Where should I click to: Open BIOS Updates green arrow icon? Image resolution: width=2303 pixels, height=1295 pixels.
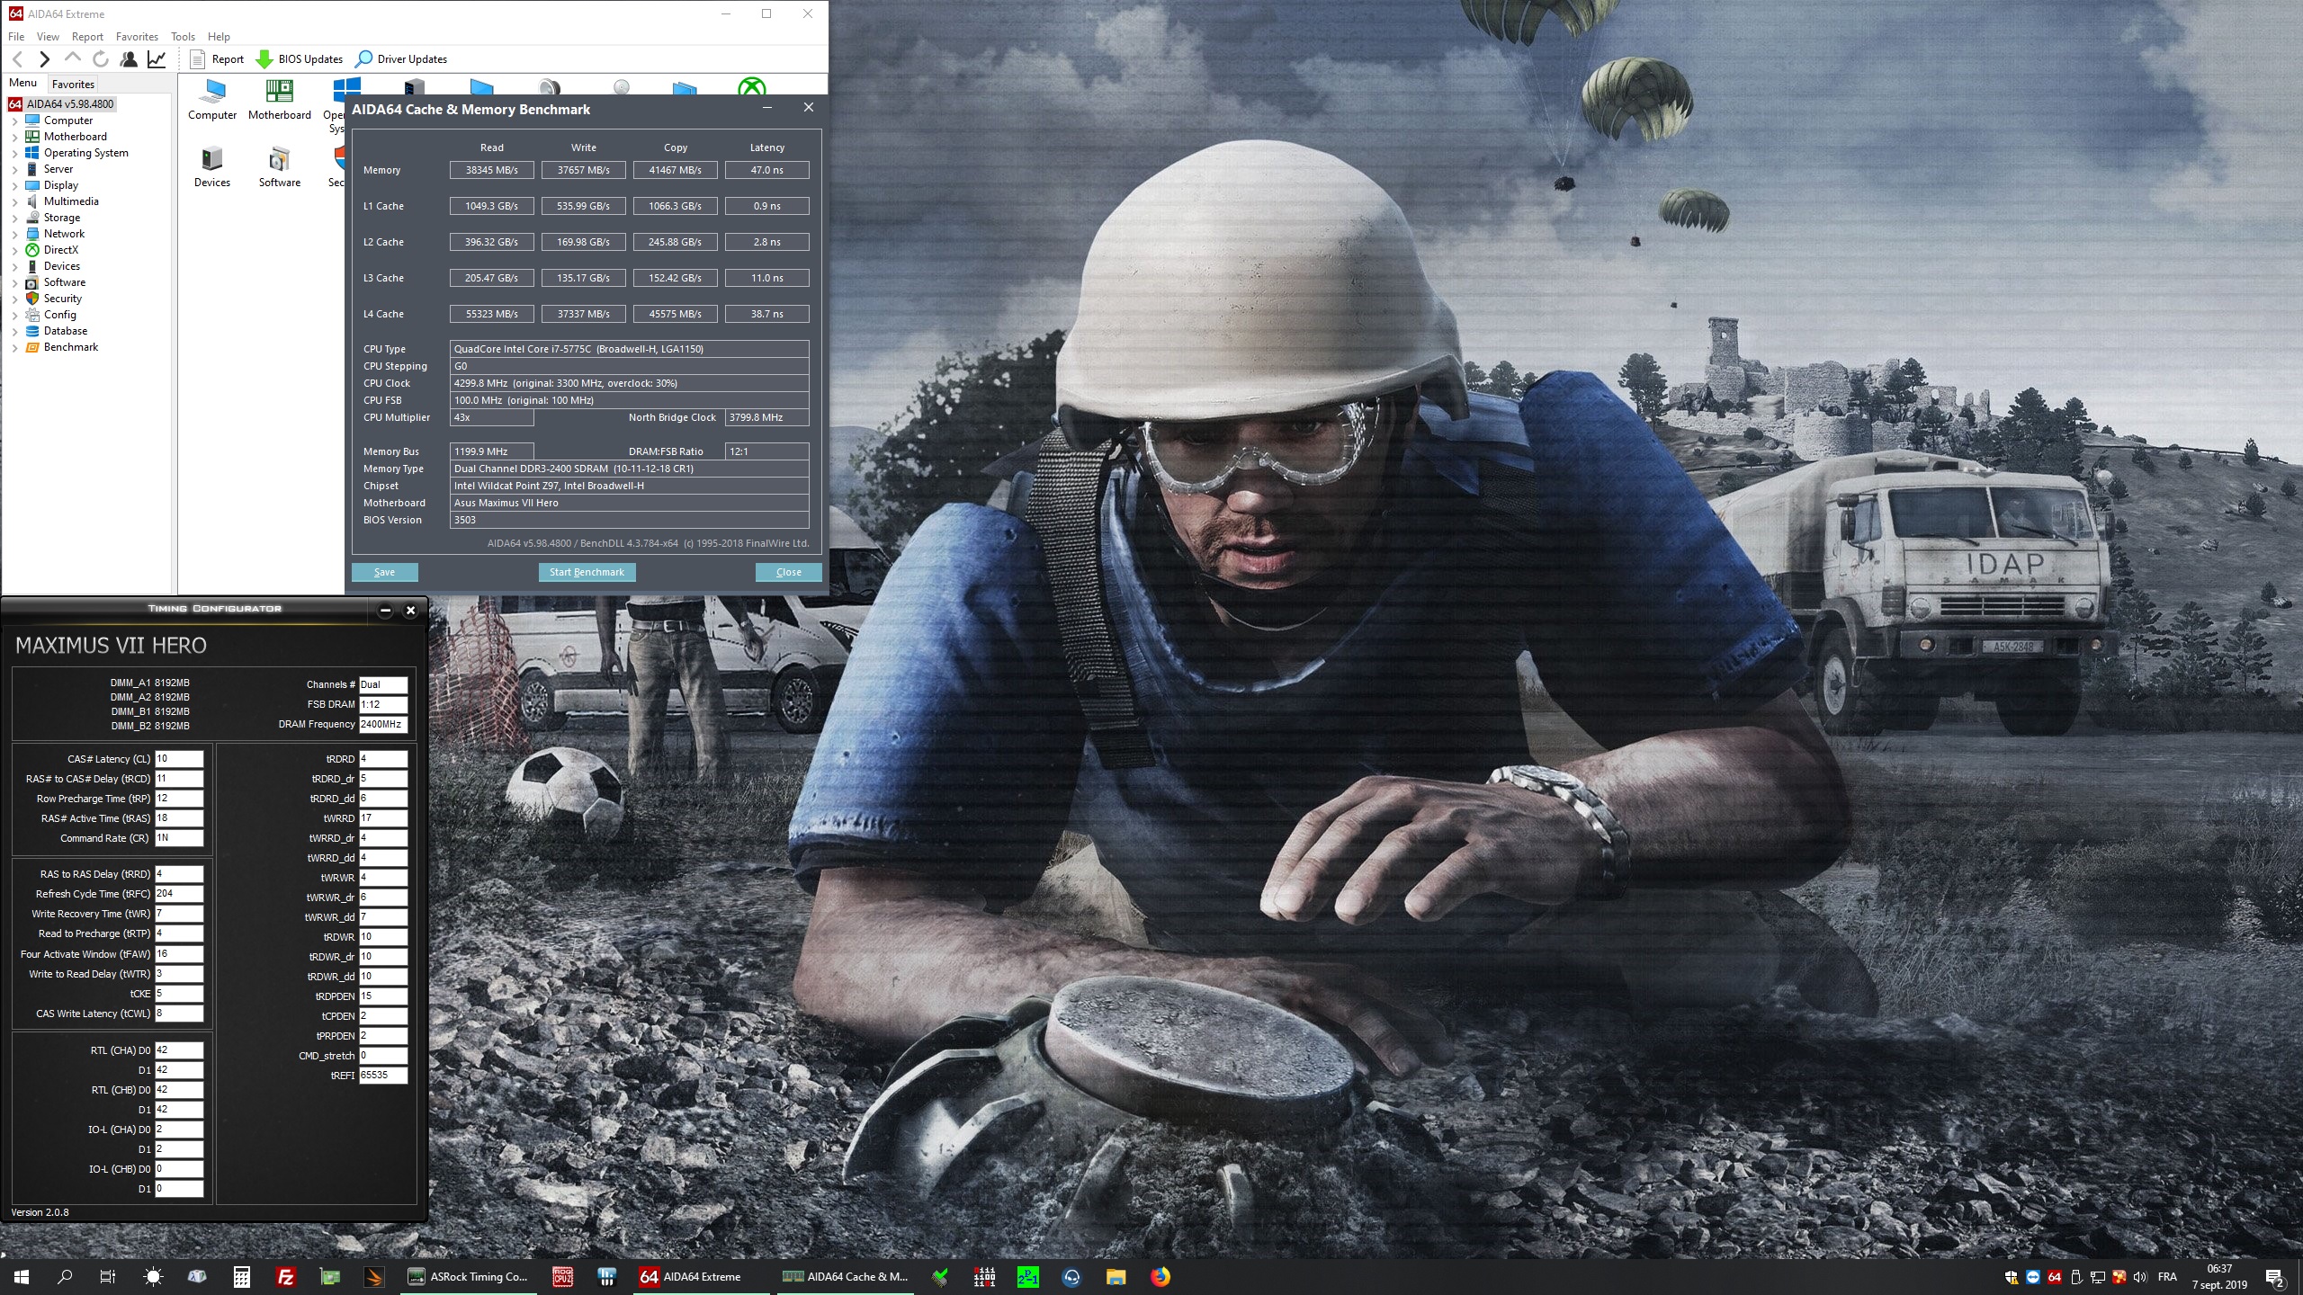pyautogui.click(x=264, y=59)
